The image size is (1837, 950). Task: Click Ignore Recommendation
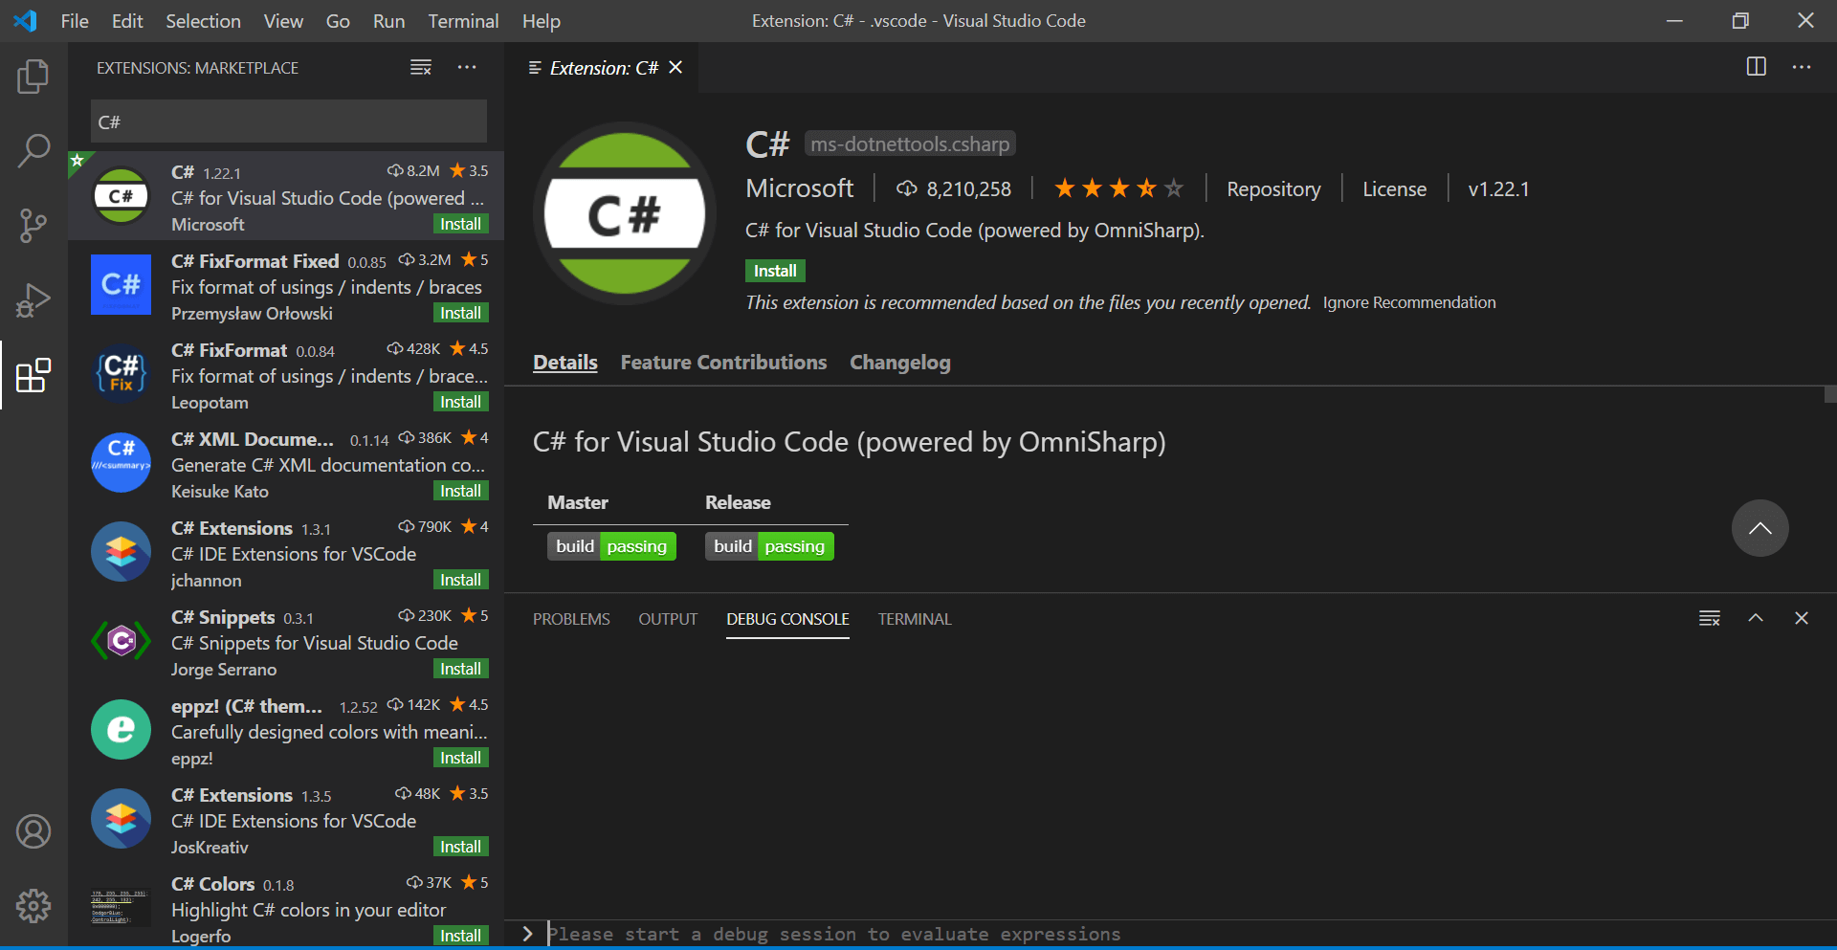pyautogui.click(x=1409, y=302)
